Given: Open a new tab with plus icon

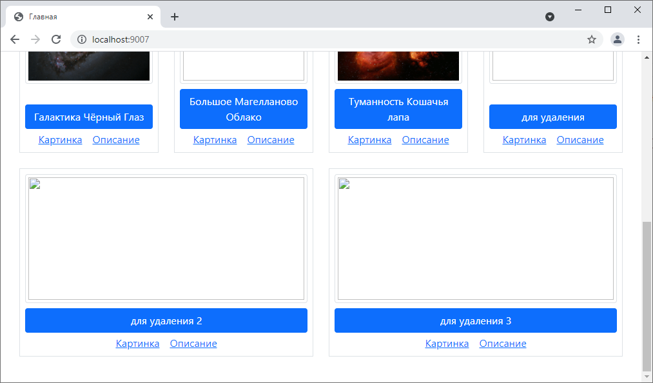Looking at the screenshot, I should coord(175,17).
